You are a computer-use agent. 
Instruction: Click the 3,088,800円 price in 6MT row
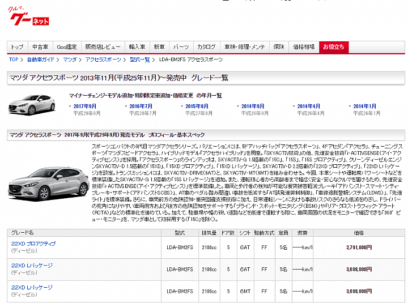coord(359,291)
